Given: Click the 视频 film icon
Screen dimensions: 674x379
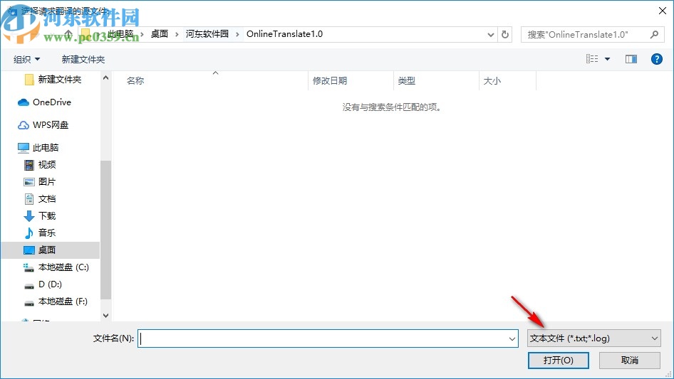Looking at the screenshot, I should pos(28,165).
